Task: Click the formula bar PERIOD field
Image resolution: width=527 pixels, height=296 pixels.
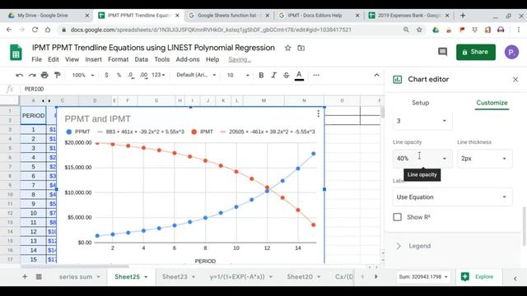Action: [202, 89]
